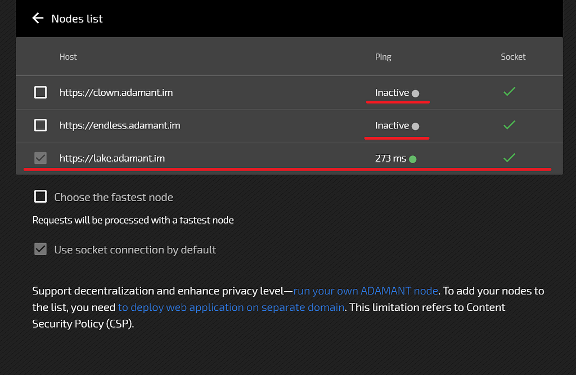Enable the clown.adamant.im node checkbox
This screenshot has width=576, height=375.
tap(40, 92)
